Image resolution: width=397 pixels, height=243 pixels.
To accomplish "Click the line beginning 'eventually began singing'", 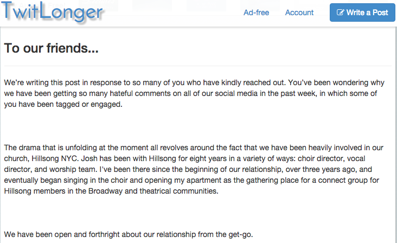I will pos(191,180).
